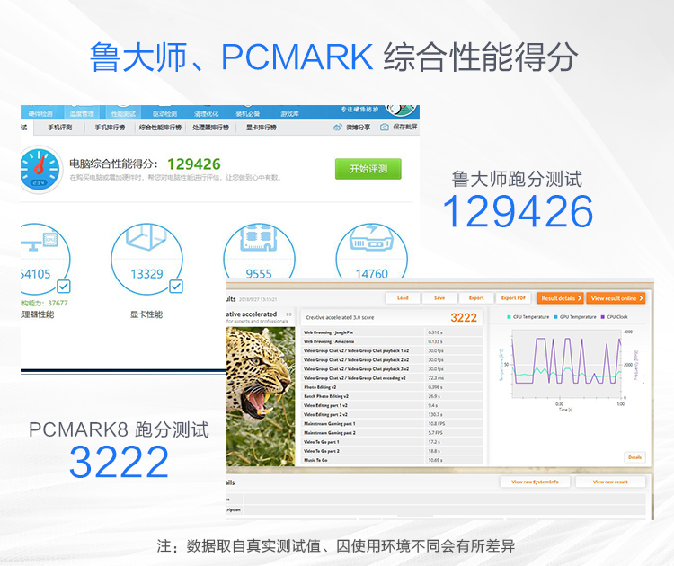Select Video Group Chat playback 2 v2 row

[x=392, y=359]
